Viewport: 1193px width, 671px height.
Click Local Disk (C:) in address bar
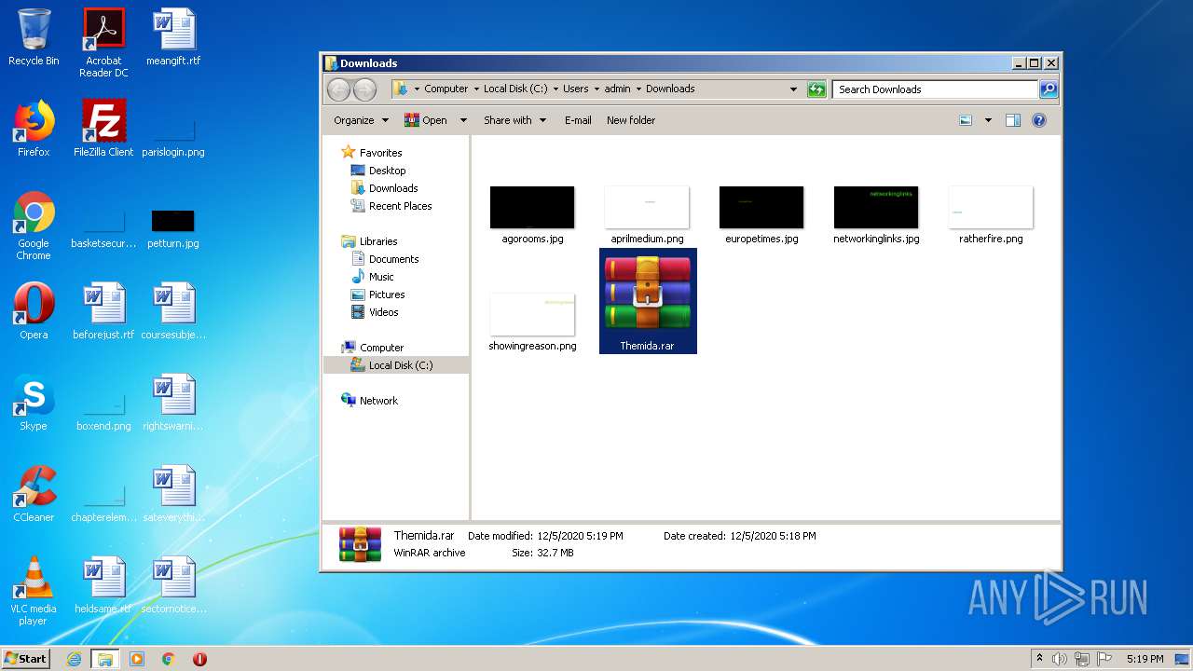click(x=515, y=89)
